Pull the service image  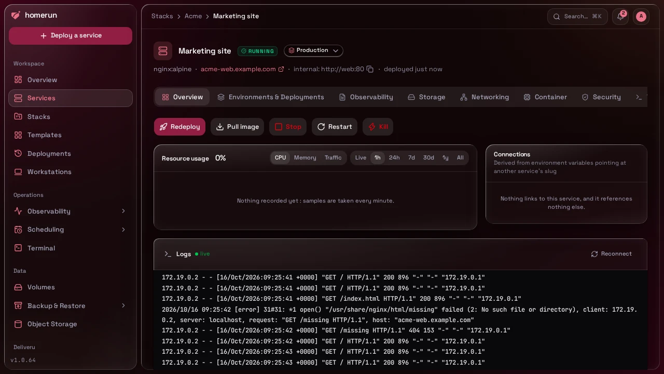(237, 127)
